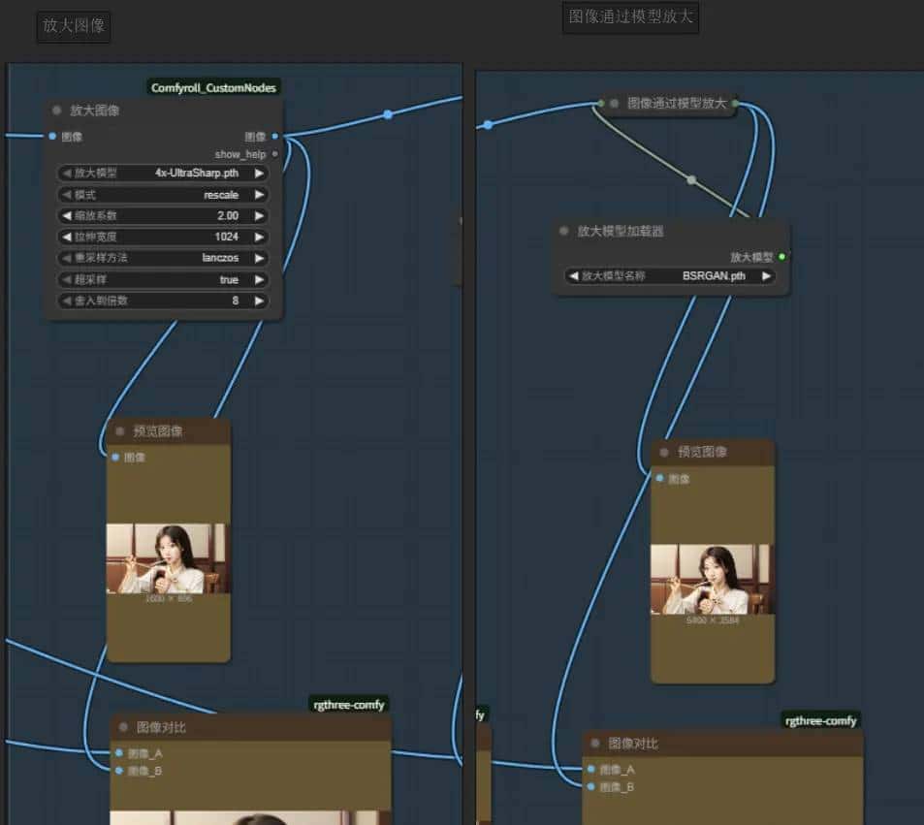This screenshot has width=924, height=825.
Task: Increase 缩放系数 with its right arrow
Action: tap(259, 215)
